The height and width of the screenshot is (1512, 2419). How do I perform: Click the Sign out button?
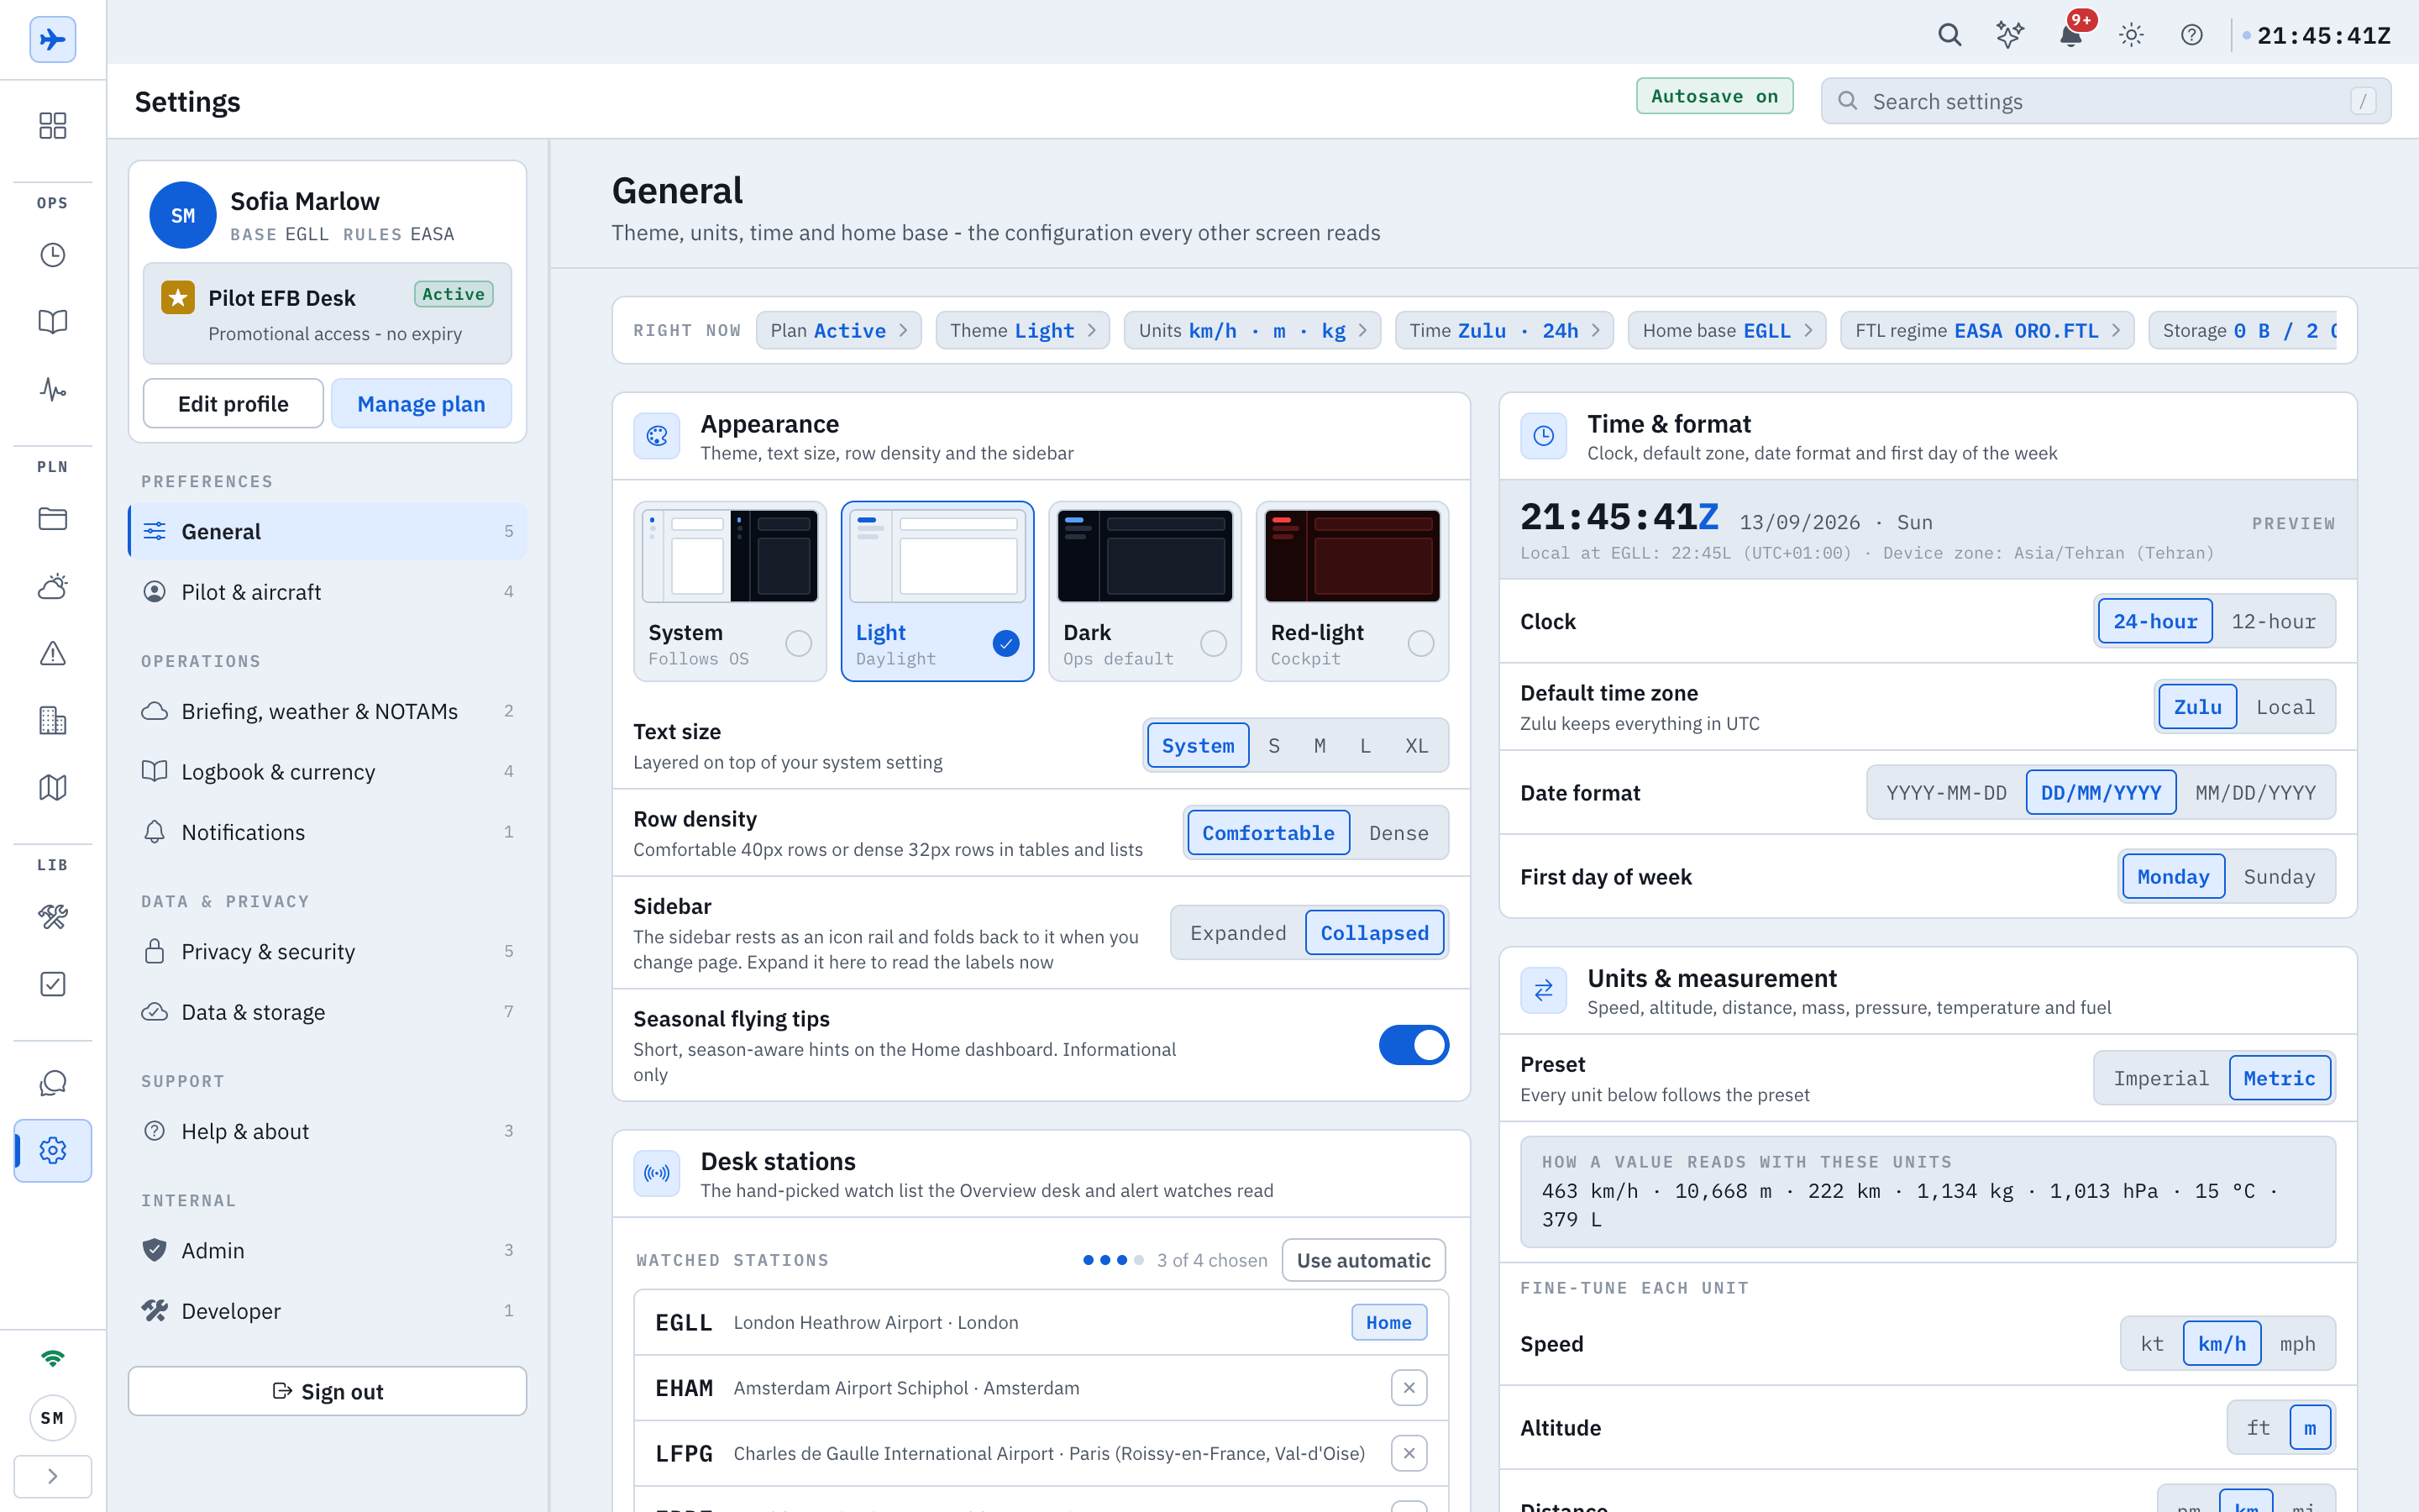pos(328,1391)
